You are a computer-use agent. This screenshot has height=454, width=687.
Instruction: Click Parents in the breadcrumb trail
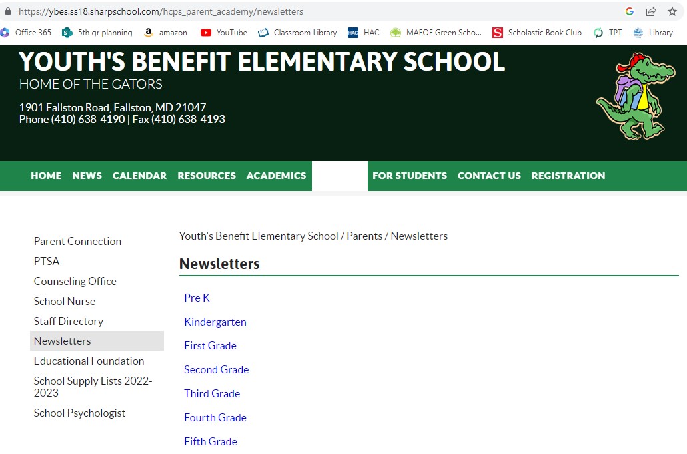[x=364, y=236]
